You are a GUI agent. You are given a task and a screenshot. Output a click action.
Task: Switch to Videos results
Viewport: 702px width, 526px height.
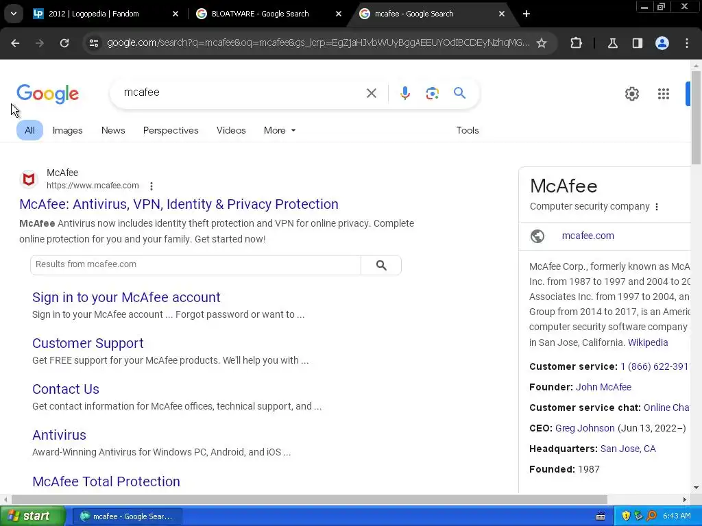pyautogui.click(x=231, y=130)
